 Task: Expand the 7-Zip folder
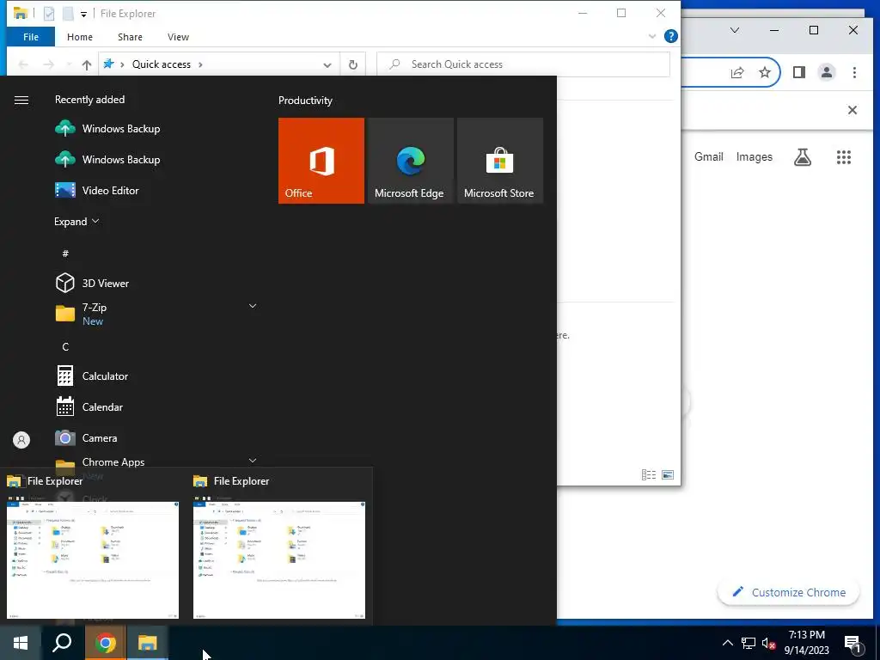pos(253,306)
